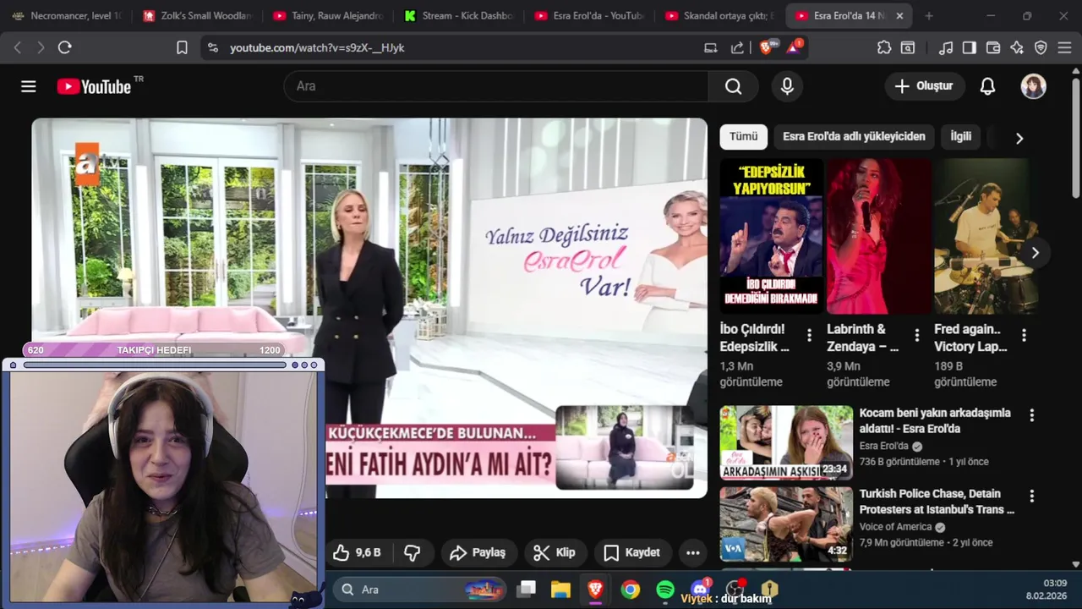Share video with Paylaş button

478,552
